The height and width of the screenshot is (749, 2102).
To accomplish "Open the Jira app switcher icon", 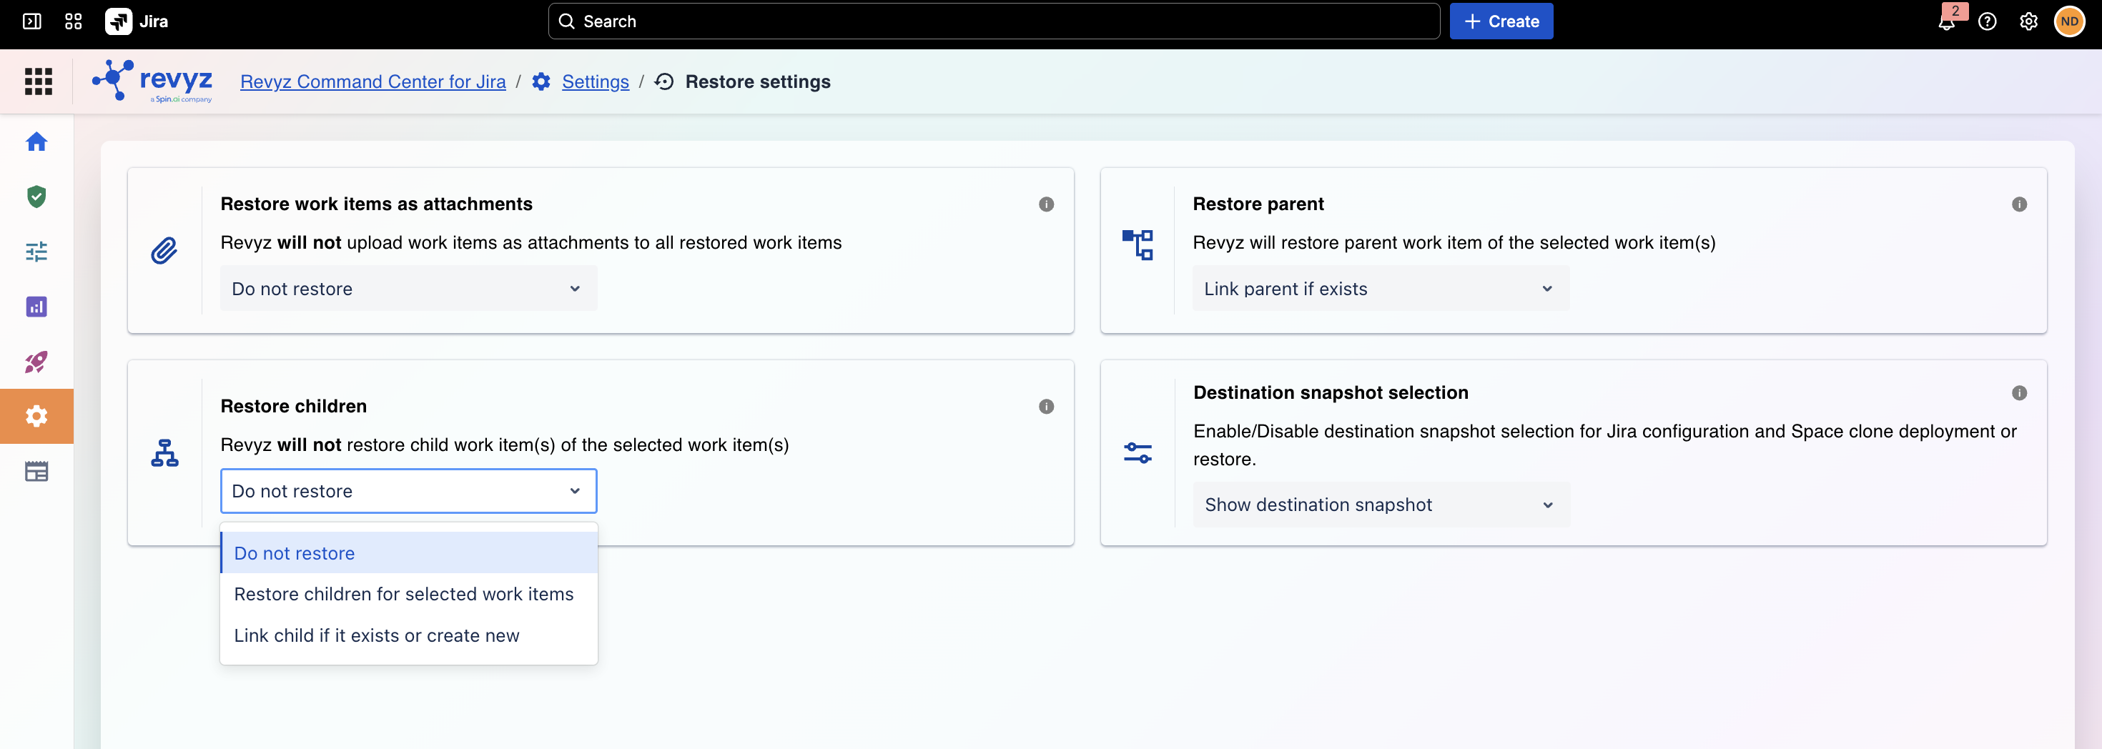I will (74, 21).
